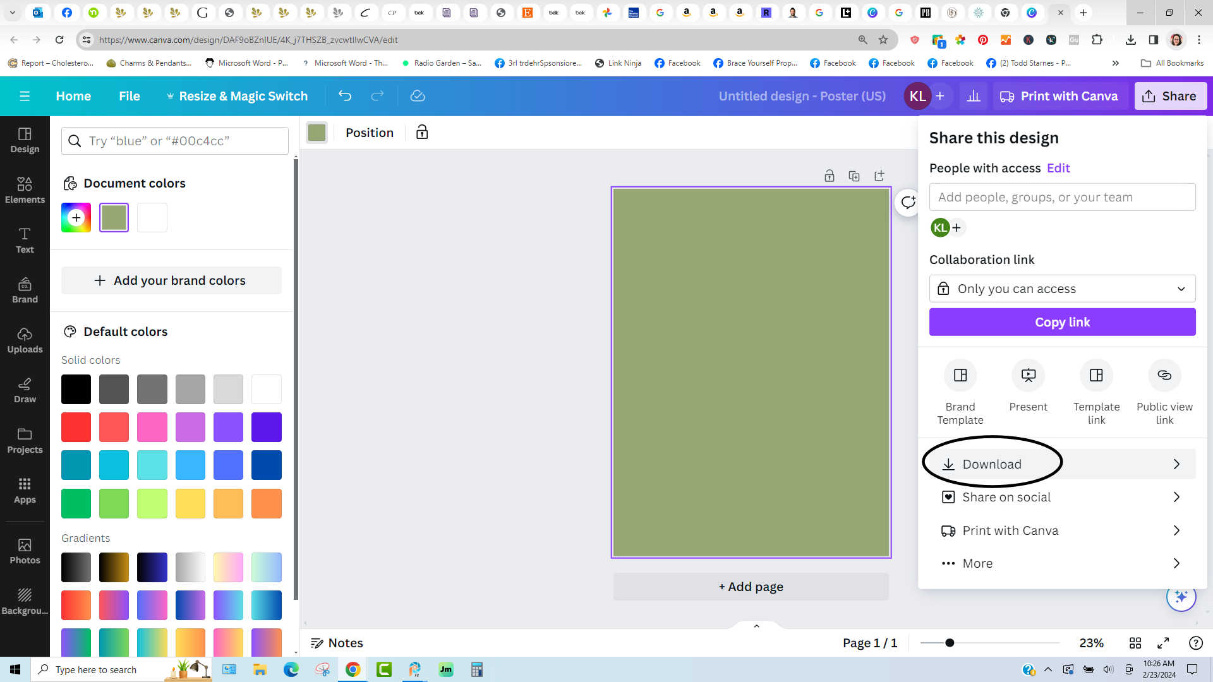Image resolution: width=1213 pixels, height=682 pixels.
Task: Click the Brand Template icon
Action: 960,375
